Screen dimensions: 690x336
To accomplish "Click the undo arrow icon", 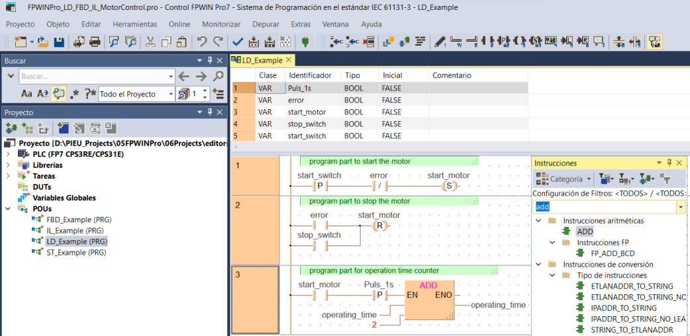I will [x=202, y=42].
